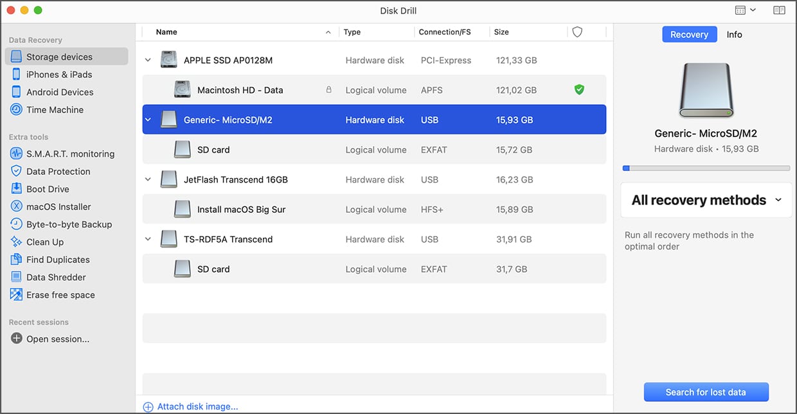Click the HFS+ file system cell
The height and width of the screenshot is (414, 797).
point(432,210)
